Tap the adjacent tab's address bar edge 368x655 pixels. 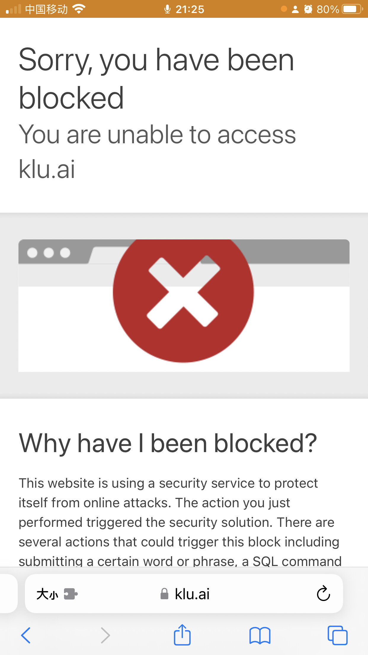coord(9,594)
